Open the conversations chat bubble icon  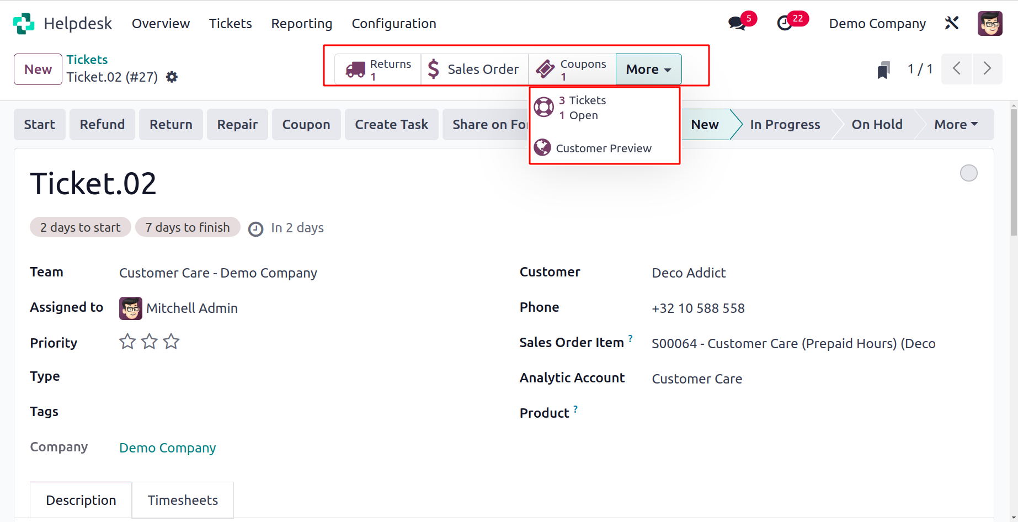coord(737,23)
